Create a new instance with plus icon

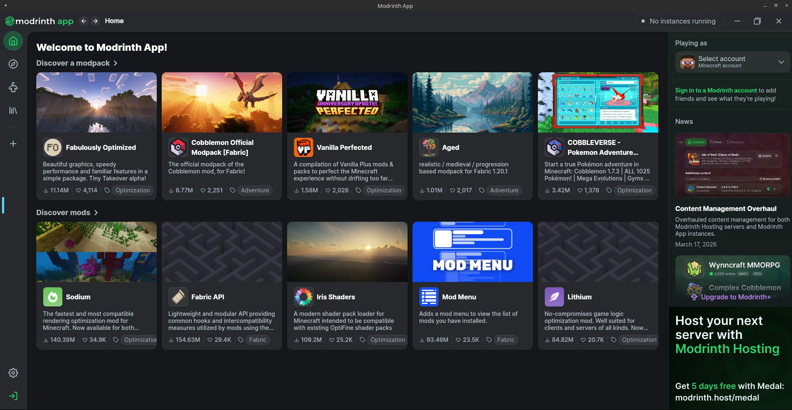tap(13, 144)
